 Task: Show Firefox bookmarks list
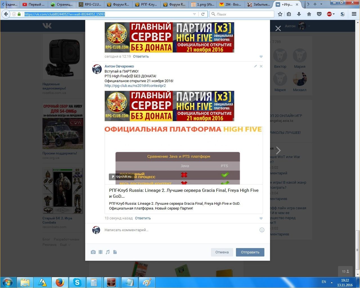(x=289, y=14)
